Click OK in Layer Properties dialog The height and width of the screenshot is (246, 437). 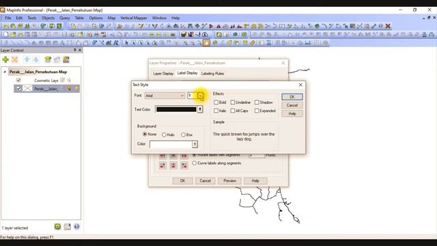click(182, 180)
